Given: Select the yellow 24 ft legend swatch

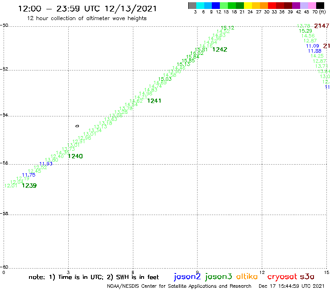Looking at the screenshot, I should tap(248, 5).
